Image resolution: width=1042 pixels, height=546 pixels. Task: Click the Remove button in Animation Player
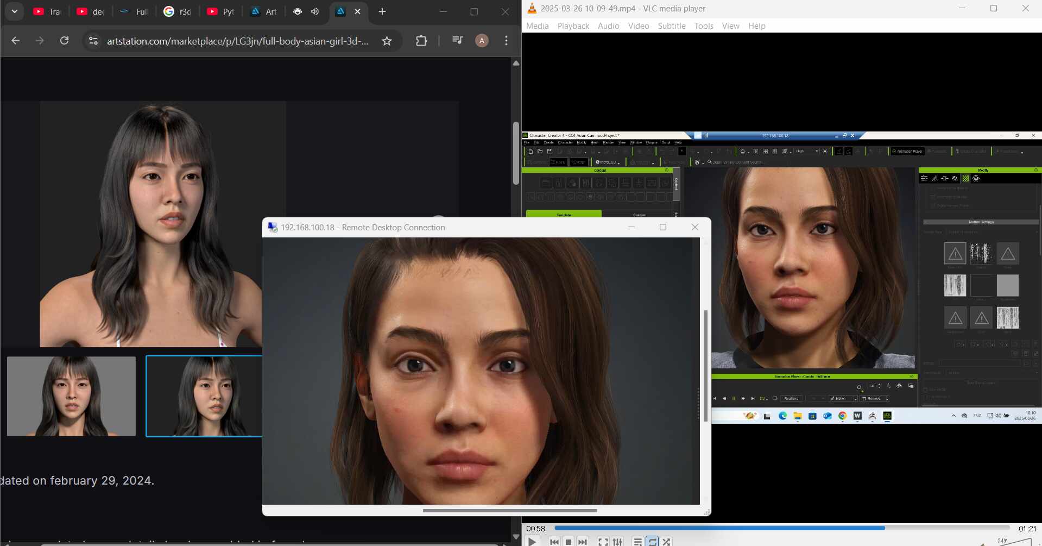click(874, 398)
